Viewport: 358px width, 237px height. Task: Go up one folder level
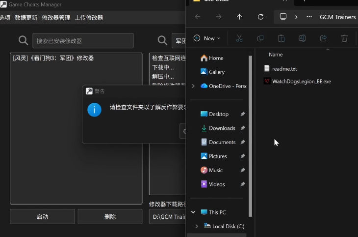point(239,17)
